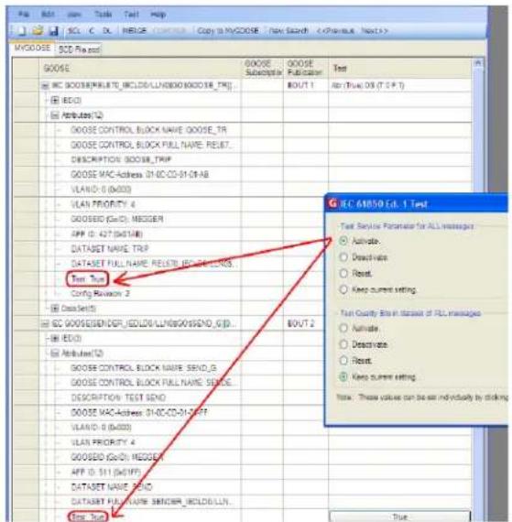The width and height of the screenshot is (512, 522).
Task: Expand the IED(1) node under RELE70 GOOSE
Action: coord(55,100)
